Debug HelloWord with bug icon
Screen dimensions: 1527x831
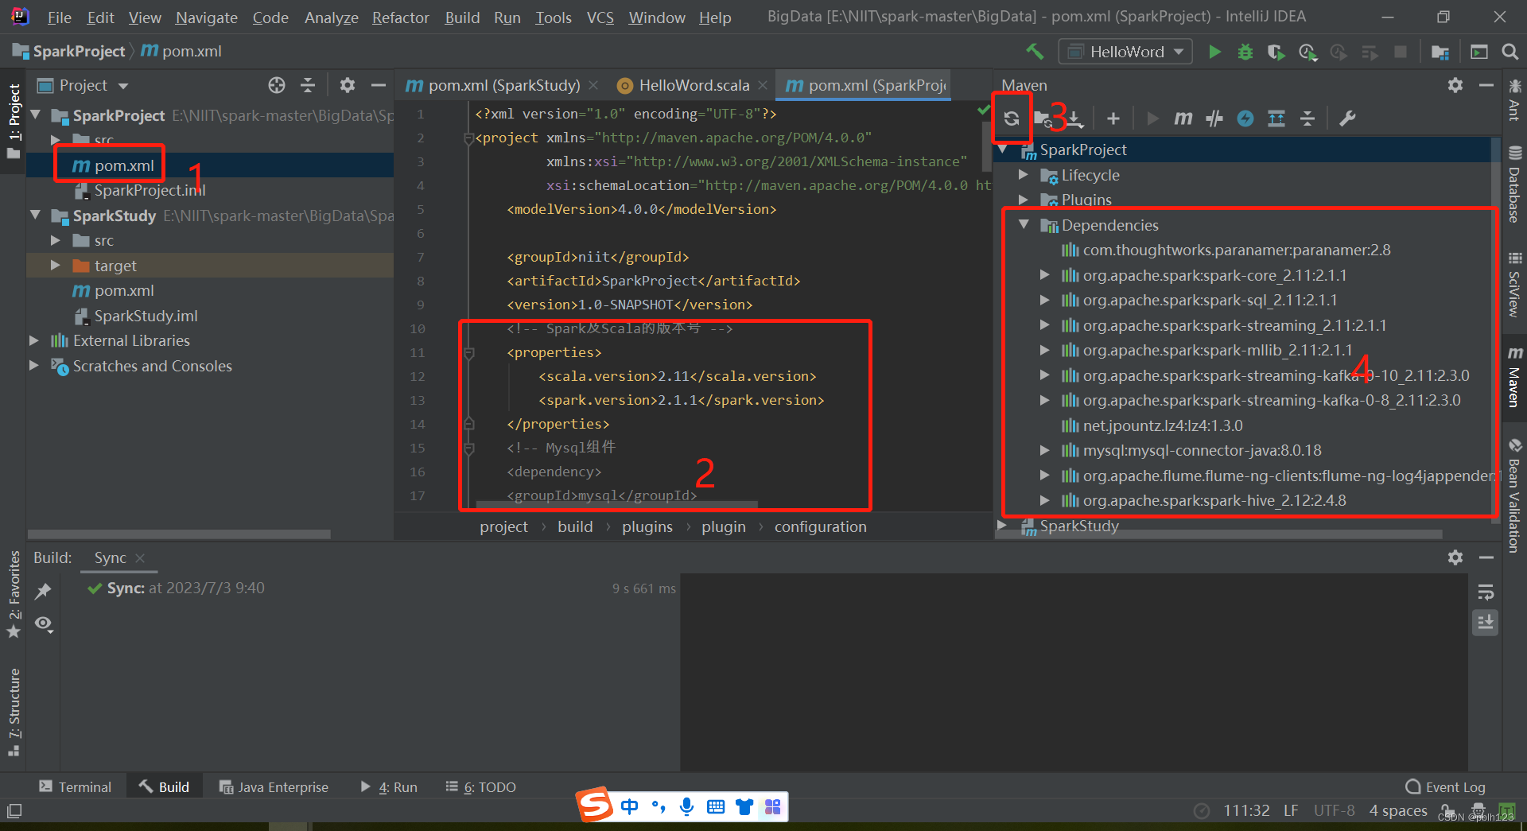[1245, 52]
